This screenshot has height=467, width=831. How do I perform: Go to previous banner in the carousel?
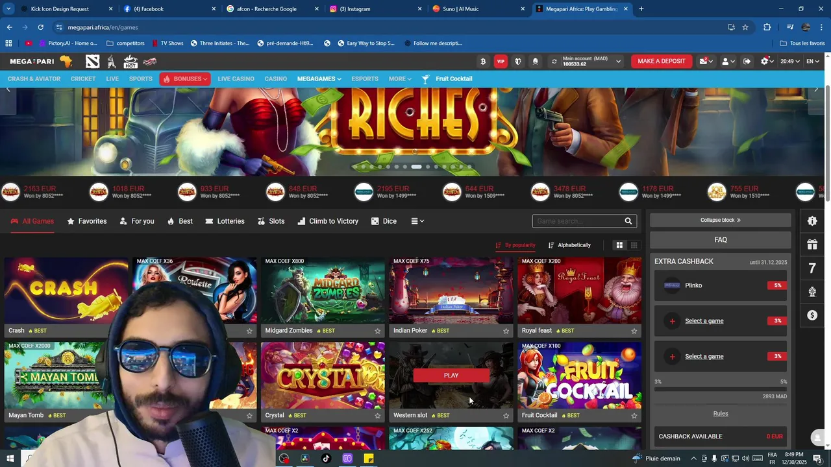[8, 90]
